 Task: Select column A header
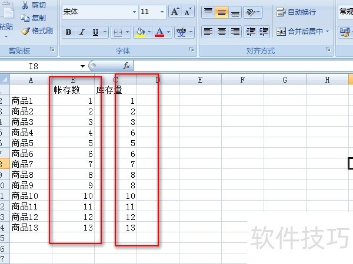(x=31, y=80)
